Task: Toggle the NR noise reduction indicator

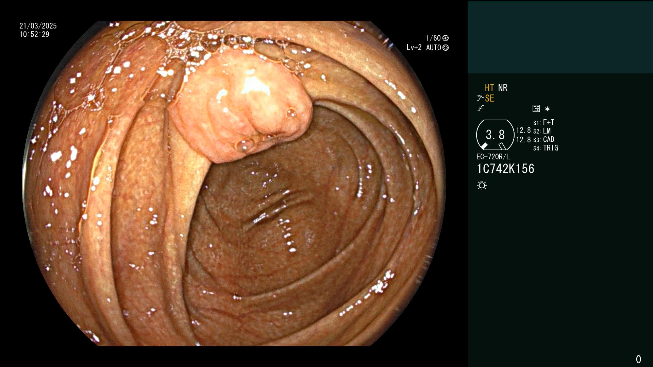Action: point(503,88)
